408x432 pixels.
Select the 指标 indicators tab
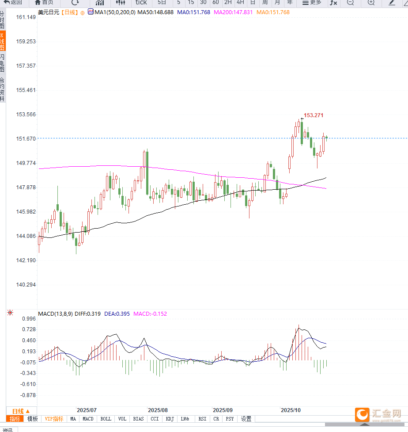[15, 419]
